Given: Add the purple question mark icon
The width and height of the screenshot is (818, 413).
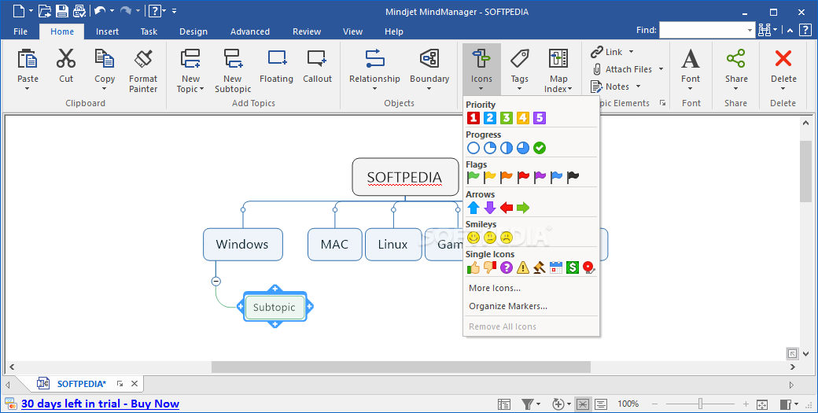Looking at the screenshot, I should [506, 267].
